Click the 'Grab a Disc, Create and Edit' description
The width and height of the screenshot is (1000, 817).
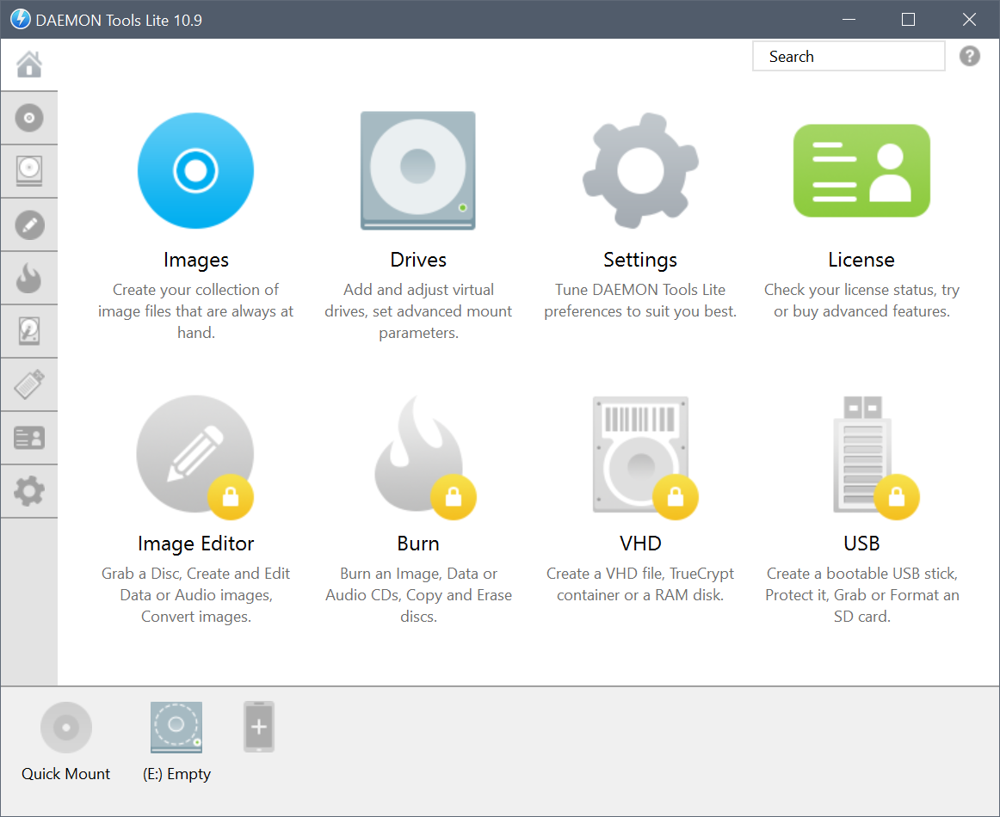pyautogui.click(x=196, y=594)
